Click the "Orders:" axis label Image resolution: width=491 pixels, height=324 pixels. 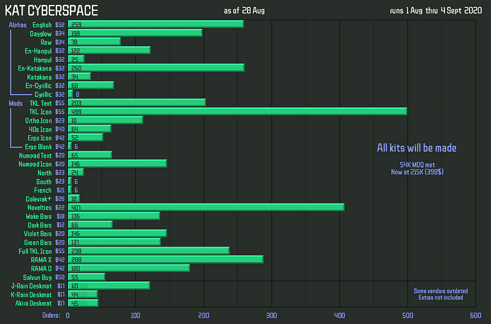coord(50,315)
